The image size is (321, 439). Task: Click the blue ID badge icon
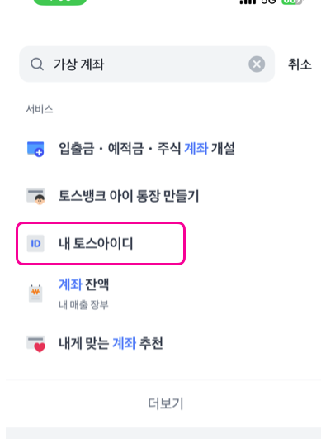pos(35,244)
